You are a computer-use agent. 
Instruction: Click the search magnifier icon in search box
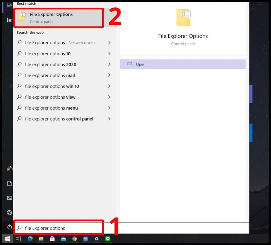tap(19, 228)
